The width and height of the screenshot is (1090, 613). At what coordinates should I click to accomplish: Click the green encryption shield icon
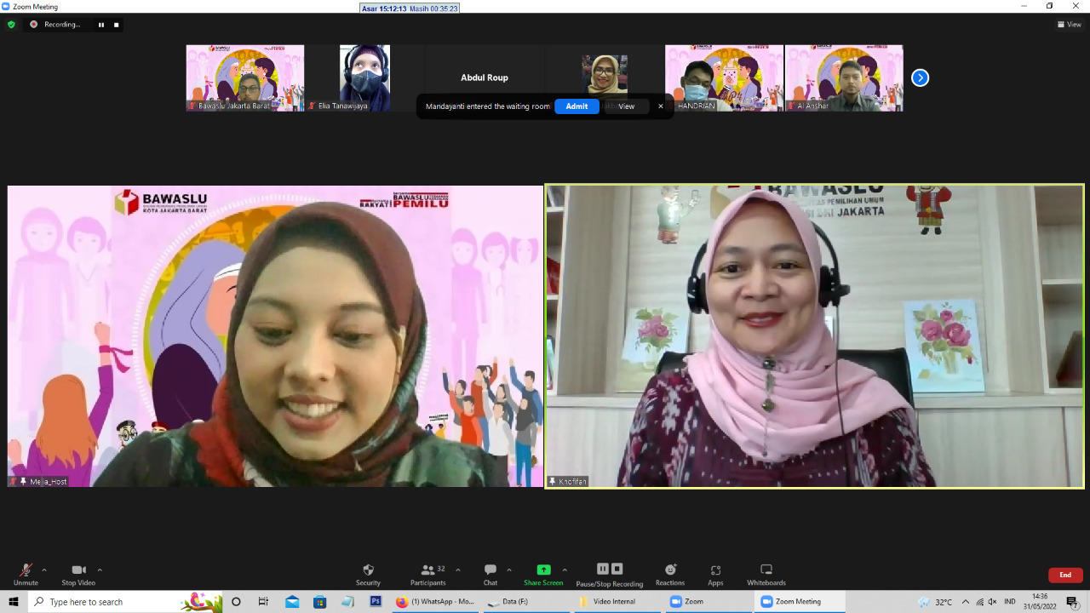coord(11,25)
